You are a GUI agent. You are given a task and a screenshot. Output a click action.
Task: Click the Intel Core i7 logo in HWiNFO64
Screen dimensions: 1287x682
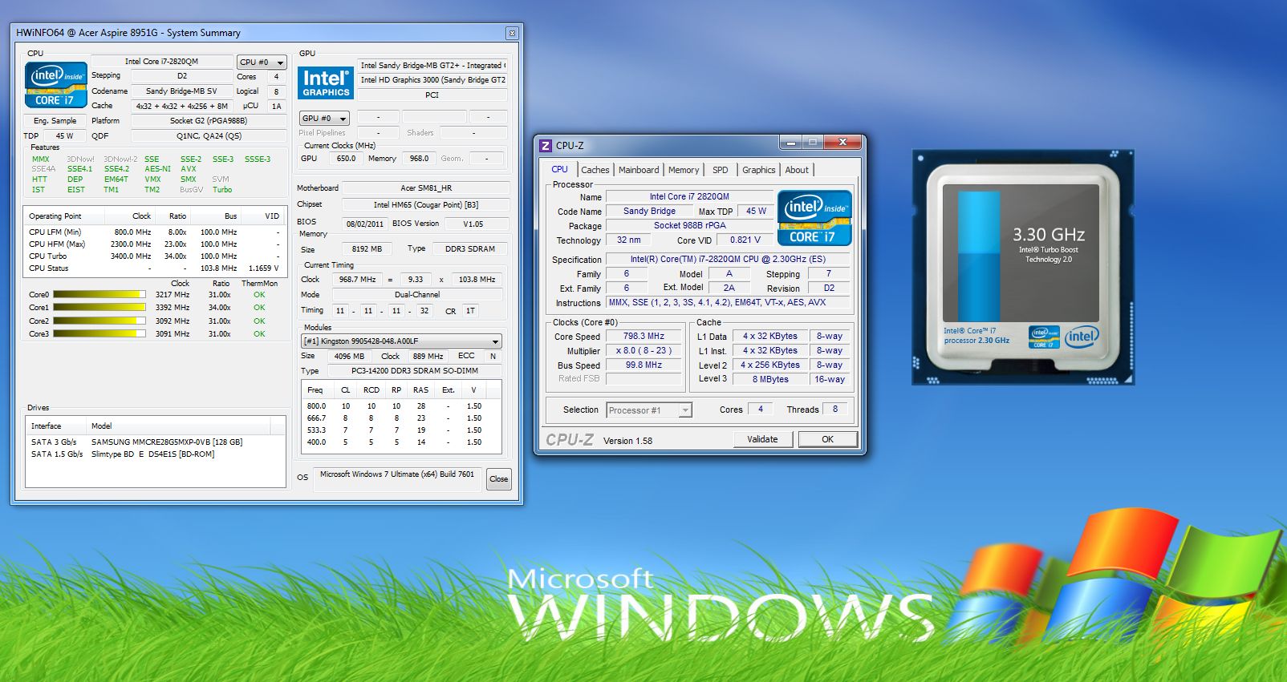click(x=55, y=84)
